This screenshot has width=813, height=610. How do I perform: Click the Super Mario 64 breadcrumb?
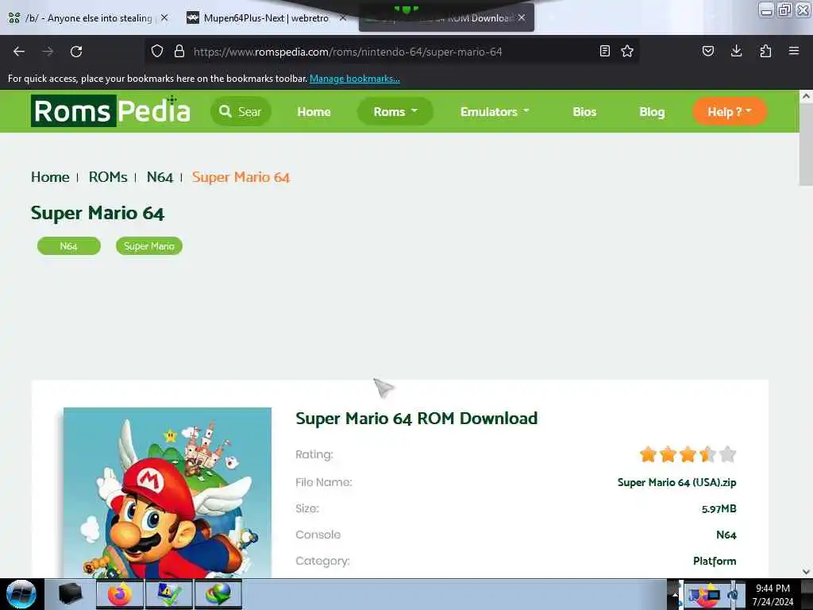coord(241,177)
